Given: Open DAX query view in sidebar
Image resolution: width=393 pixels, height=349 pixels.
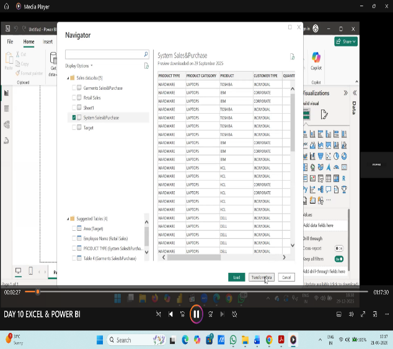Looking at the screenshot, I should (x=7, y=140).
